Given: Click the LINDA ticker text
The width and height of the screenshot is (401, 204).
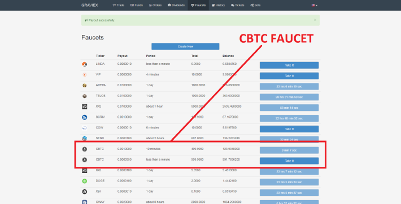Looking at the screenshot, I should point(100,64).
